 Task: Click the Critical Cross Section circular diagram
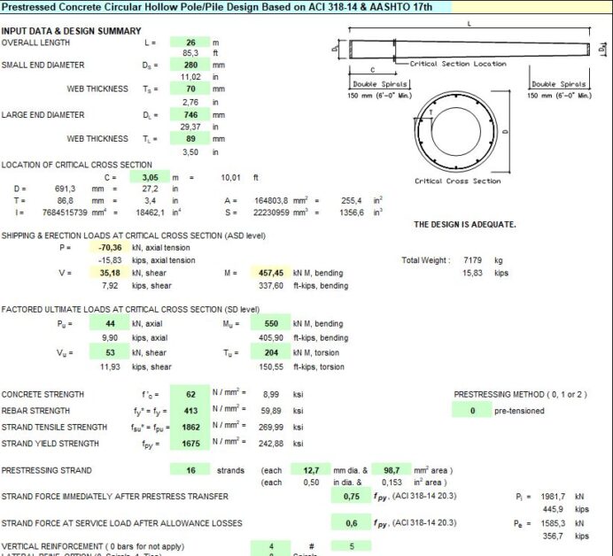pos(456,131)
